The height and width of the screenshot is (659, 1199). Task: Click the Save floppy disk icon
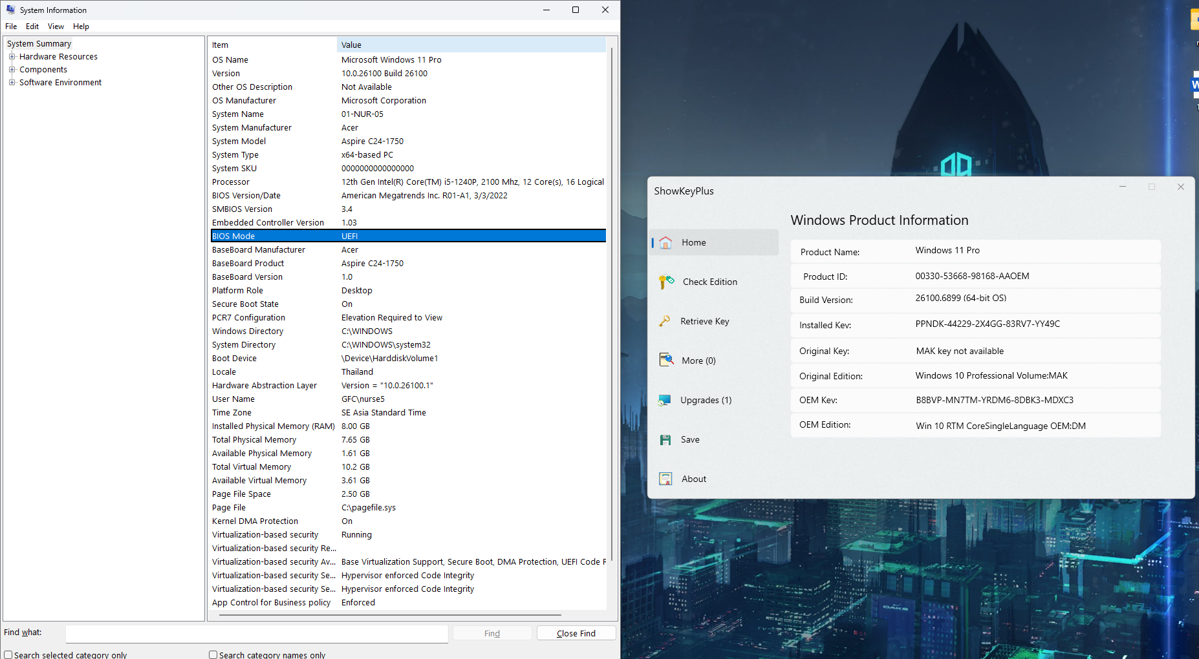(665, 440)
